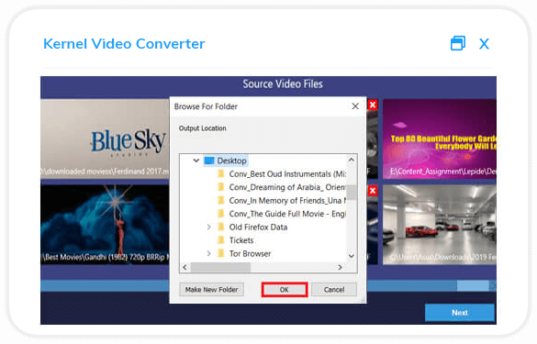Select the Old Firefox Data folder

(x=258, y=227)
